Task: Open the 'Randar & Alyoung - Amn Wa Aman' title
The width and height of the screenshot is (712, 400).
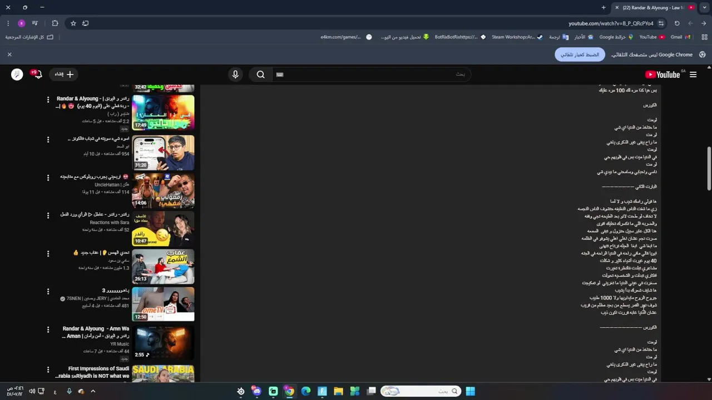Action: click(x=95, y=332)
